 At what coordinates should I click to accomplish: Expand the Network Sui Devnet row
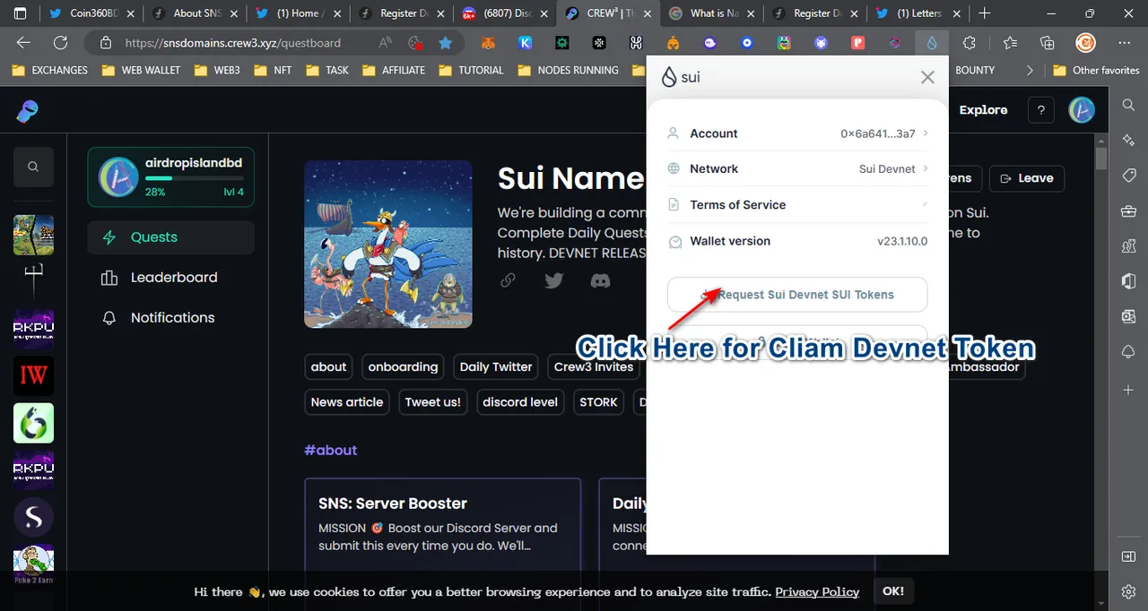(797, 168)
